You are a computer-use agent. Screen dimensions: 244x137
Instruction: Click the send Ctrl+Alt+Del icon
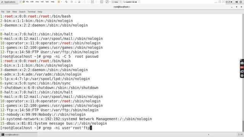coord(66,2)
